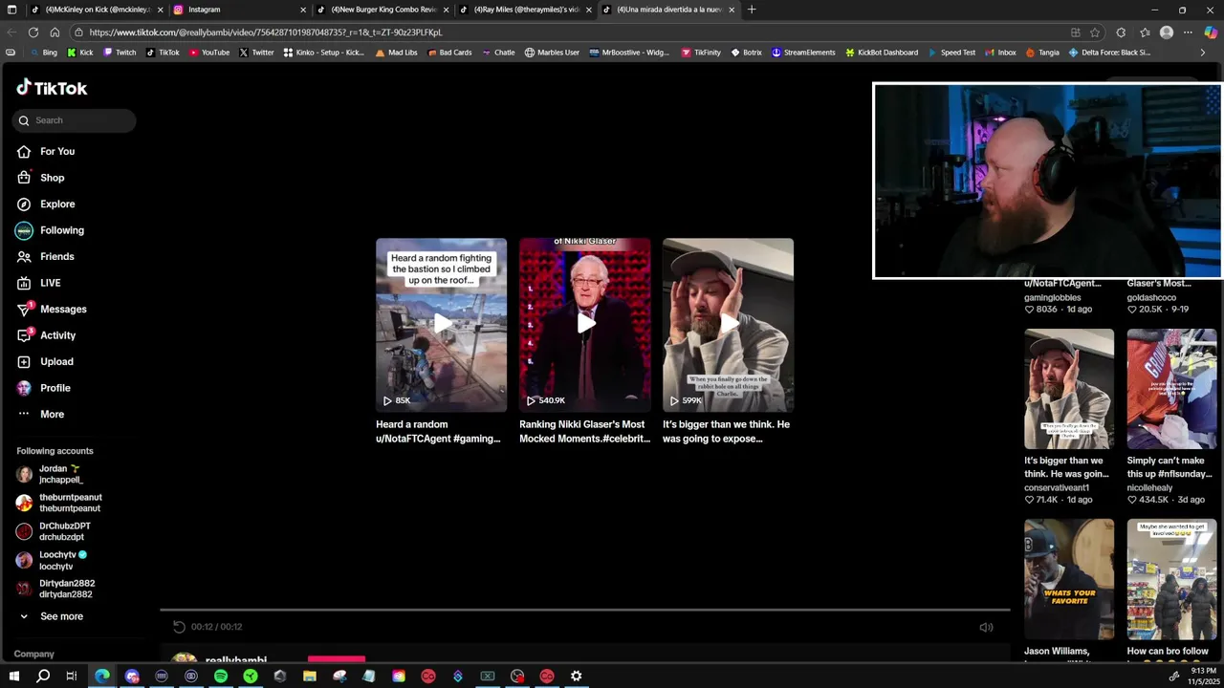The width and height of the screenshot is (1224, 688).
Task: Go to the browser home page icon
Action: click(55, 32)
